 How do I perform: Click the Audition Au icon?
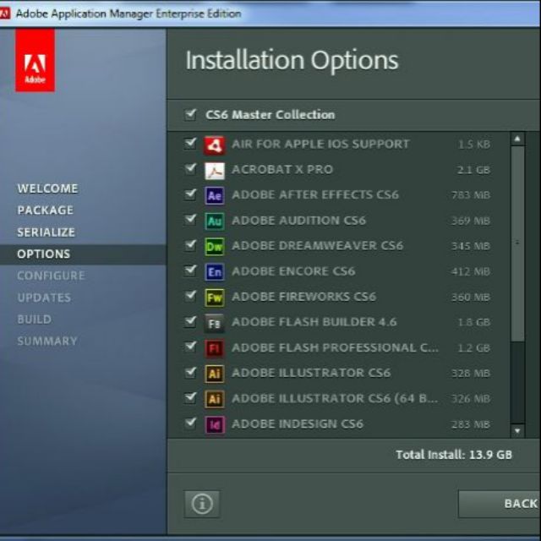(214, 221)
